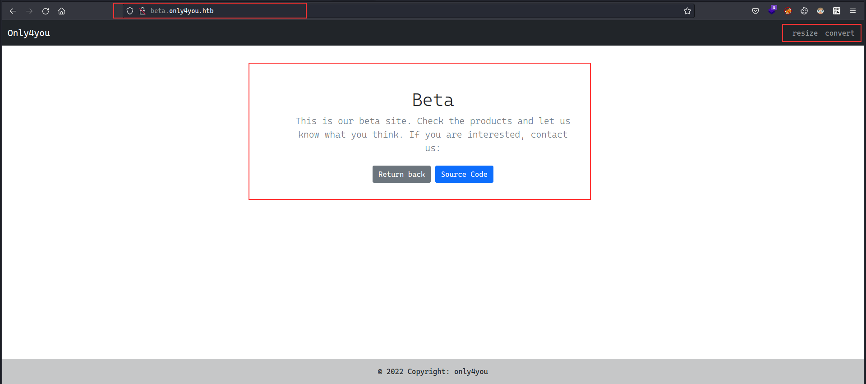Image resolution: width=866 pixels, height=384 pixels.
Task: Reload the current page
Action: click(46, 11)
